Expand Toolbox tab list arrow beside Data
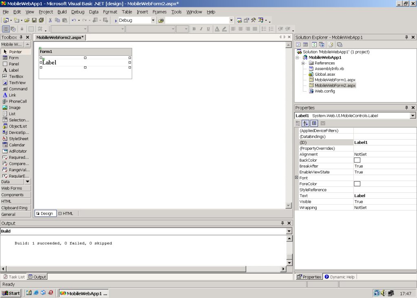This screenshot has width=417, height=298. pos(27,182)
